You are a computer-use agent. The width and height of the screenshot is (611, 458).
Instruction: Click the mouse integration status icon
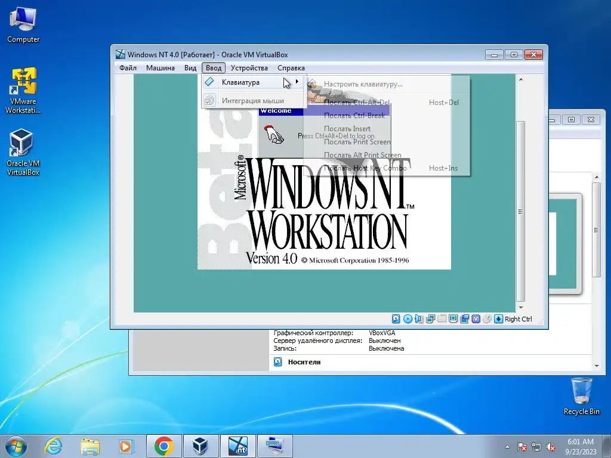click(487, 319)
